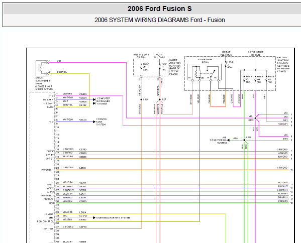301x243 pixels.
Task: Click the "IGNITION" pin label
Action: pos(49,229)
